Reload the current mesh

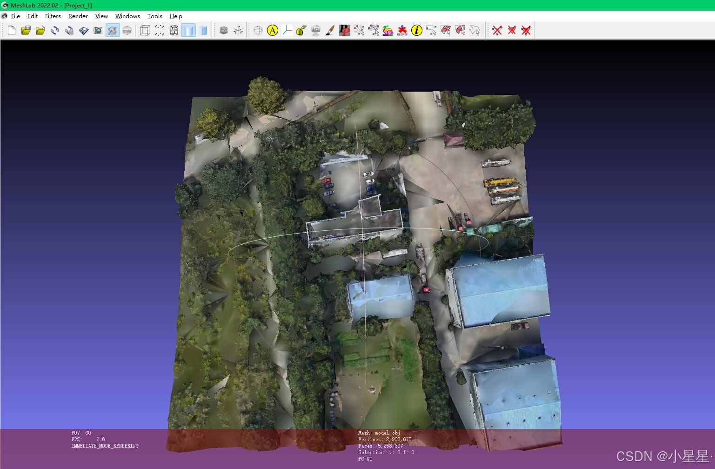(55, 31)
